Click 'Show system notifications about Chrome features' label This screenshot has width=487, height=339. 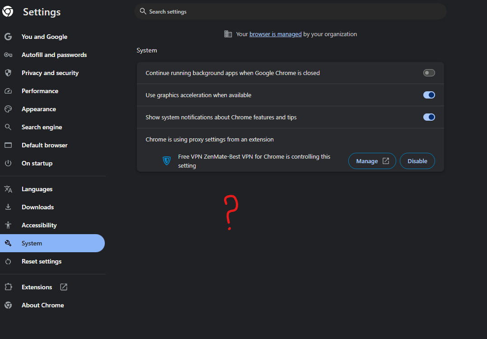[x=221, y=117]
